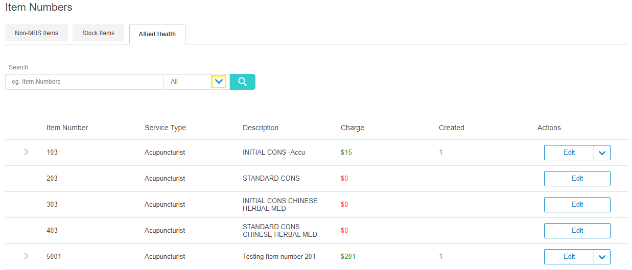Click the $15 charge value
This screenshot has width=632, height=270.
click(x=346, y=153)
